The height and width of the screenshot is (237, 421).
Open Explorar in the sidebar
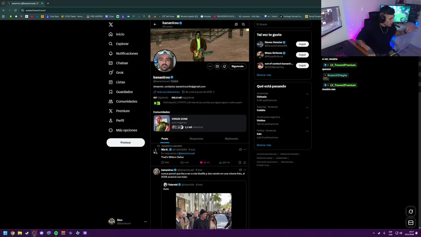coord(119,44)
